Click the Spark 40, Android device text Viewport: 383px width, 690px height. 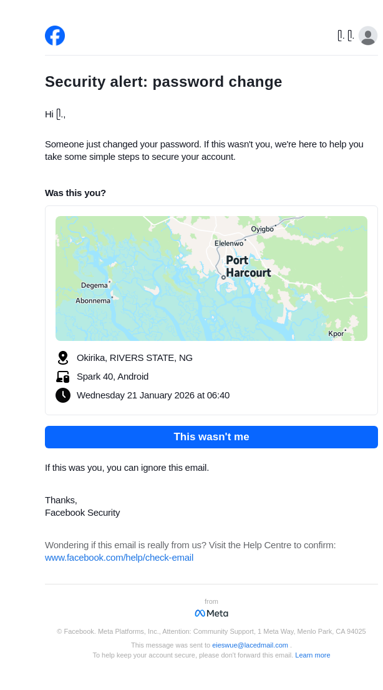click(x=112, y=377)
